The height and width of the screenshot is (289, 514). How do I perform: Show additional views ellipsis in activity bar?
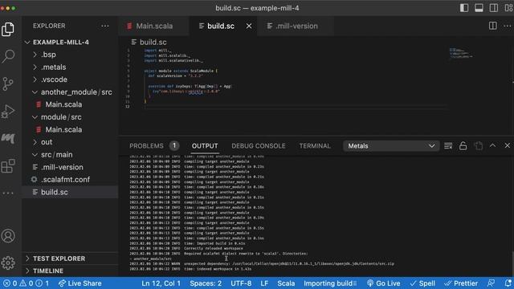pos(8,193)
